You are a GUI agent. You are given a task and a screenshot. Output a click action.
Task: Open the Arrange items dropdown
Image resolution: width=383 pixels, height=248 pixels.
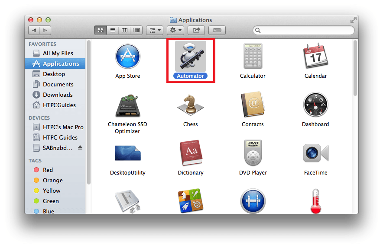click(154, 30)
